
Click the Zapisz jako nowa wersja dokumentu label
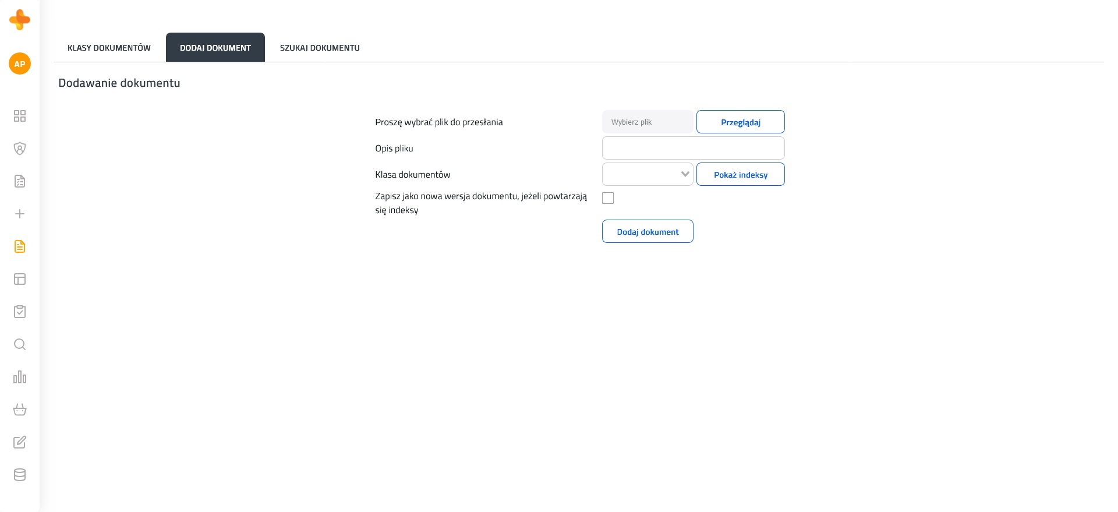[x=481, y=203]
